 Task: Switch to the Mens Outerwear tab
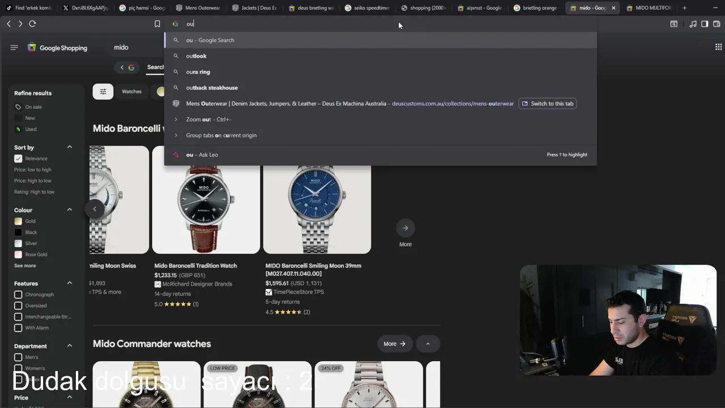pyautogui.click(x=198, y=8)
